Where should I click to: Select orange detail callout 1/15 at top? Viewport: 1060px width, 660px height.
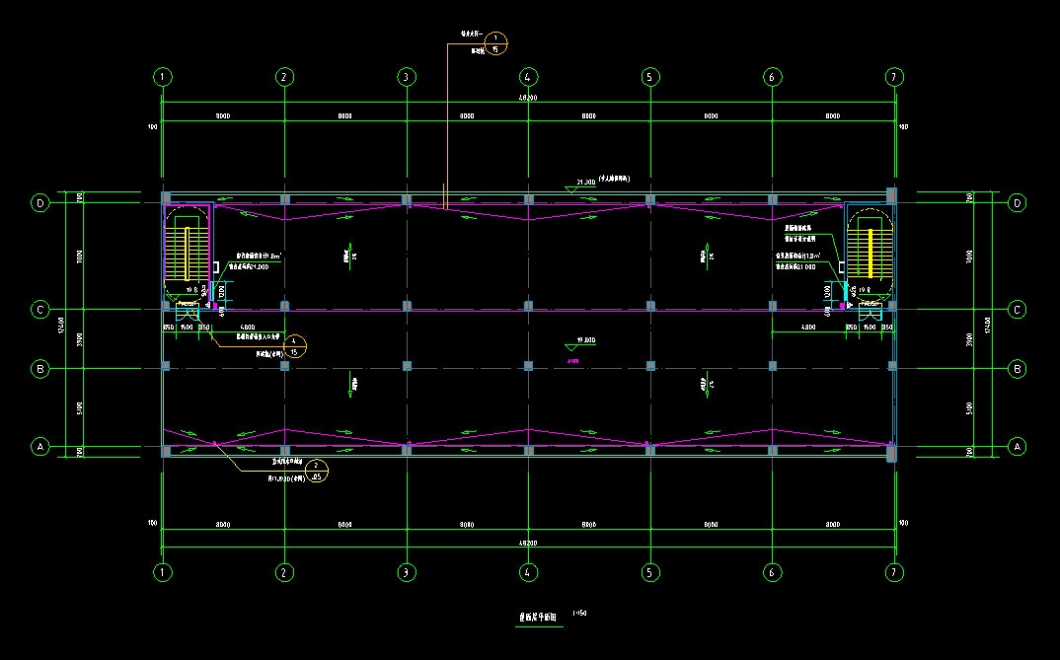[496, 42]
